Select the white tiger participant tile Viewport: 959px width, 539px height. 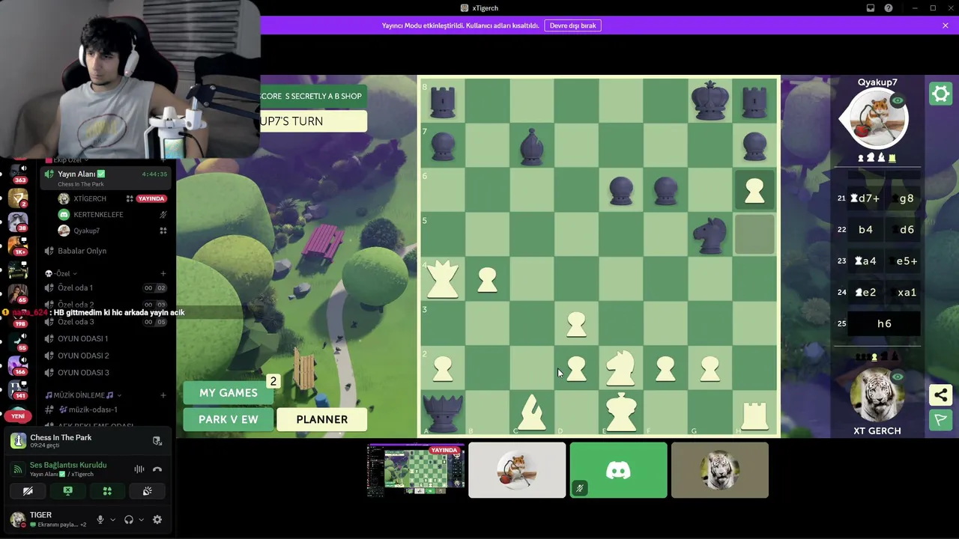coord(720,470)
